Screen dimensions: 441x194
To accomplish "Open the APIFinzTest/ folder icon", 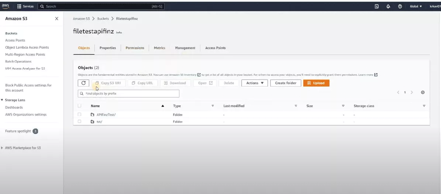I will click(x=92, y=114).
